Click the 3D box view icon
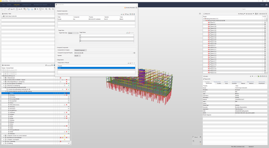The image size is (269, 148). pyautogui.click(x=40, y=9)
